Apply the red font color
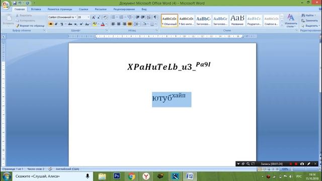Viewport: 322px width, 181px height. pyautogui.click(x=103, y=24)
